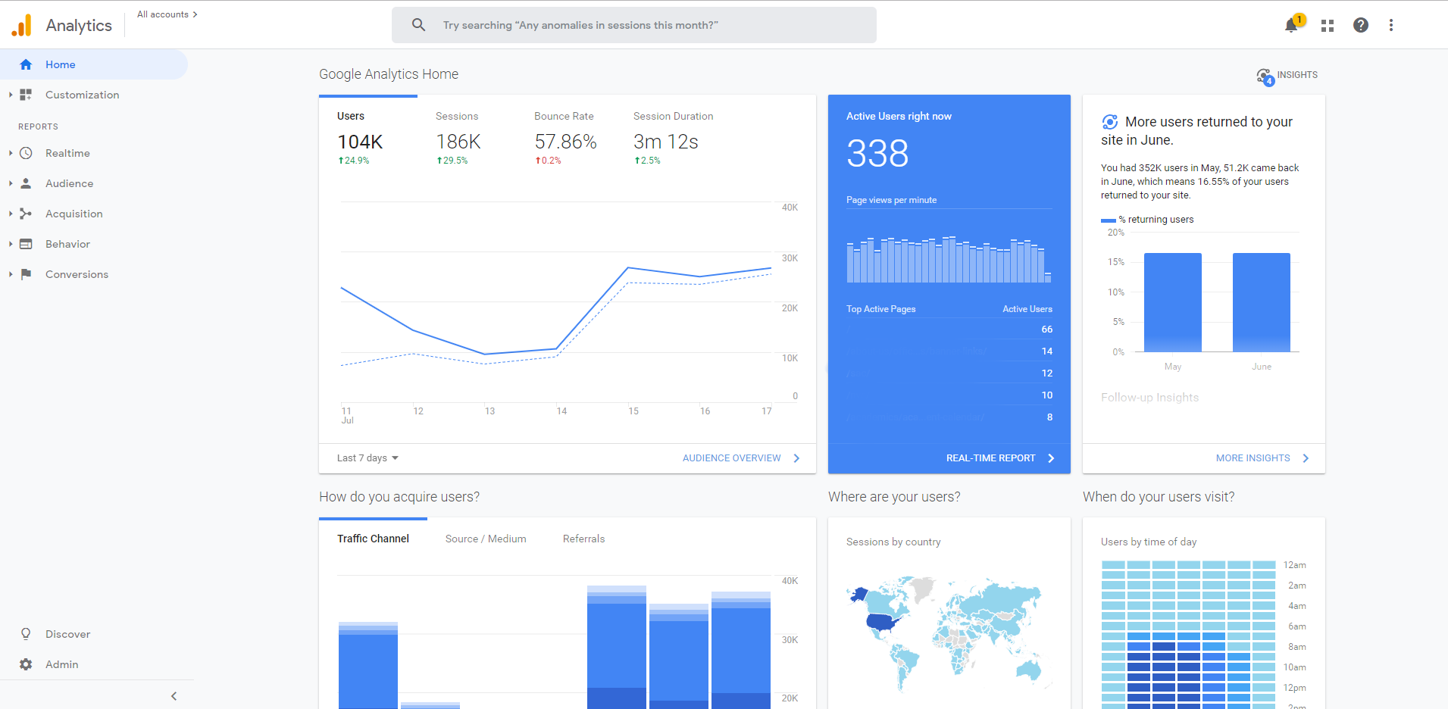1448x709 pixels.
Task: Click the Insights button label
Action: point(1297,75)
